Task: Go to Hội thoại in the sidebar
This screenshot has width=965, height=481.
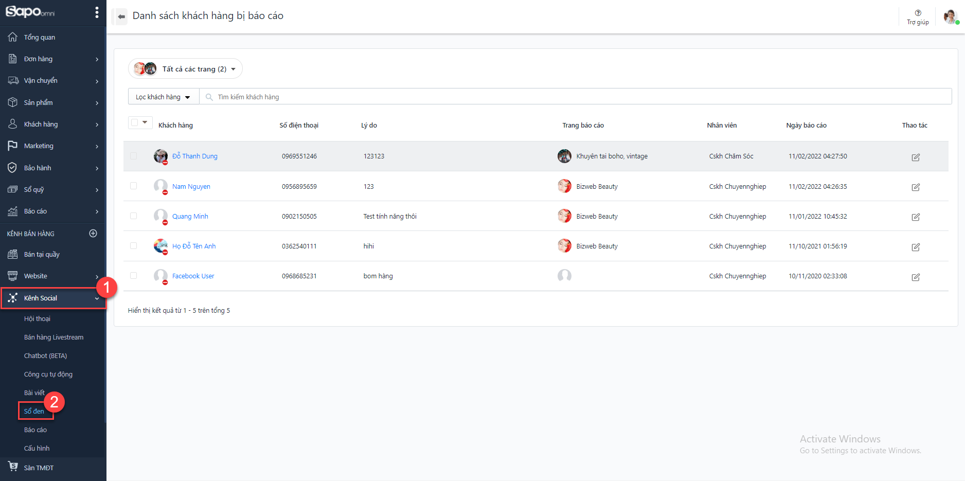Action: click(37, 319)
